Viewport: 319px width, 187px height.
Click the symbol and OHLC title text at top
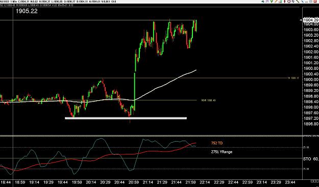tap(58, 2)
